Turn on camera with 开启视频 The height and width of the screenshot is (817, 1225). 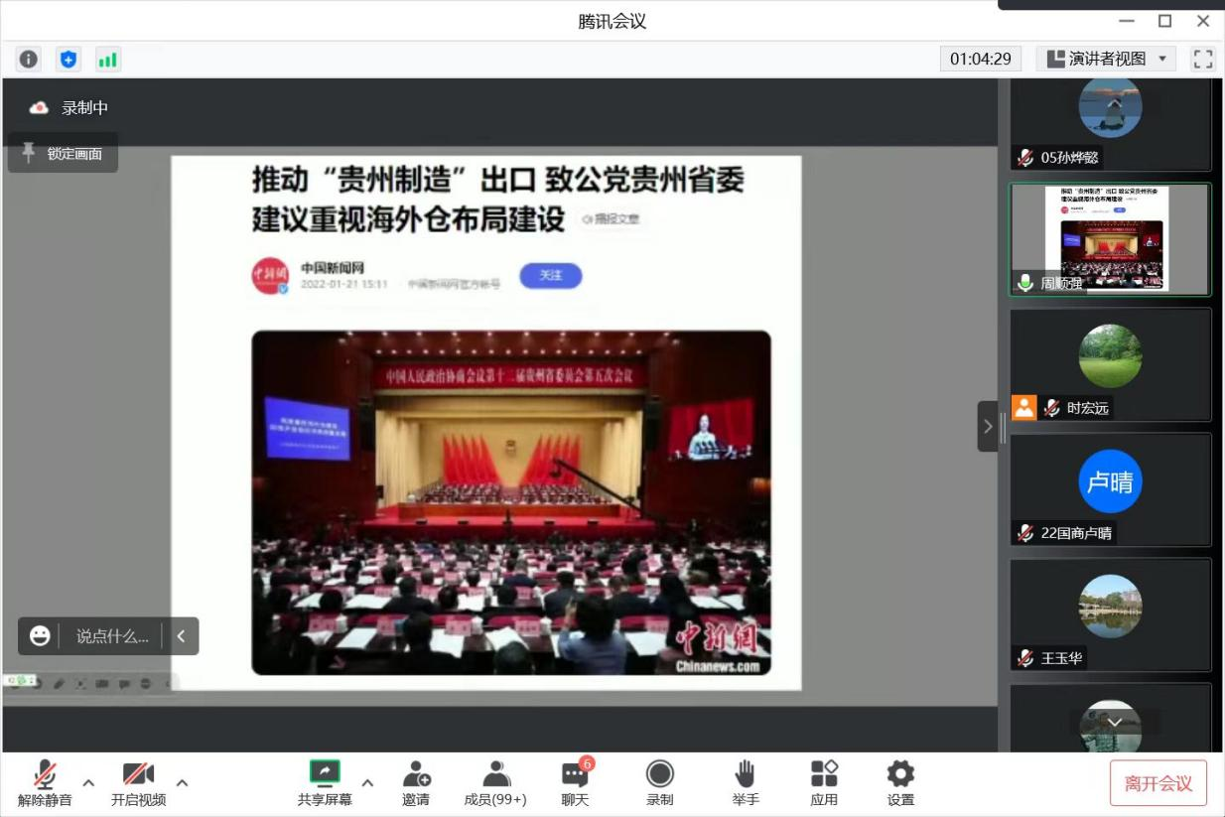pyautogui.click(x=138, y=783)
